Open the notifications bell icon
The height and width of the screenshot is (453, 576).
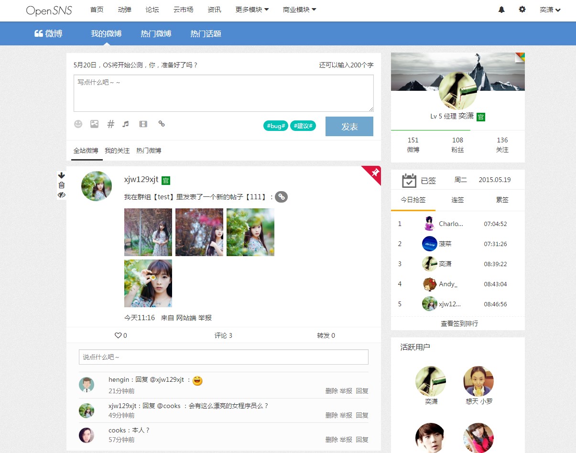pyautogui.click(x=501, y=10)
